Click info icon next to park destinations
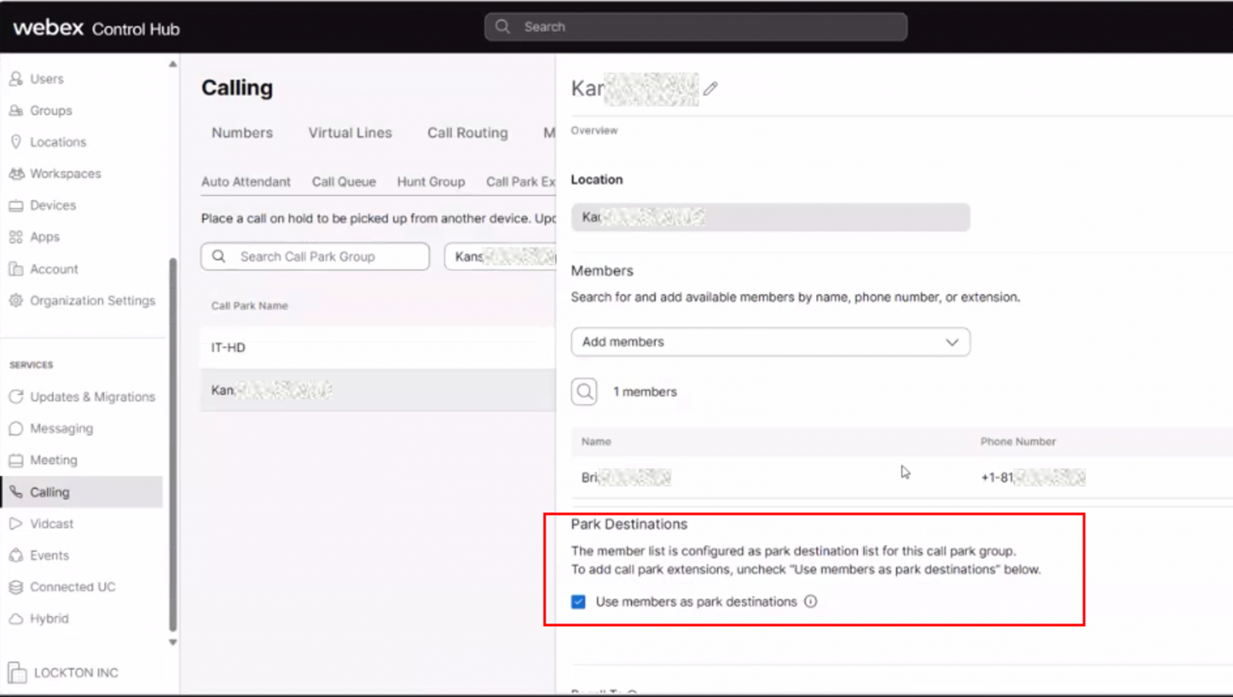This screenshot has width=1233, height=697. [x=811, y=601]
